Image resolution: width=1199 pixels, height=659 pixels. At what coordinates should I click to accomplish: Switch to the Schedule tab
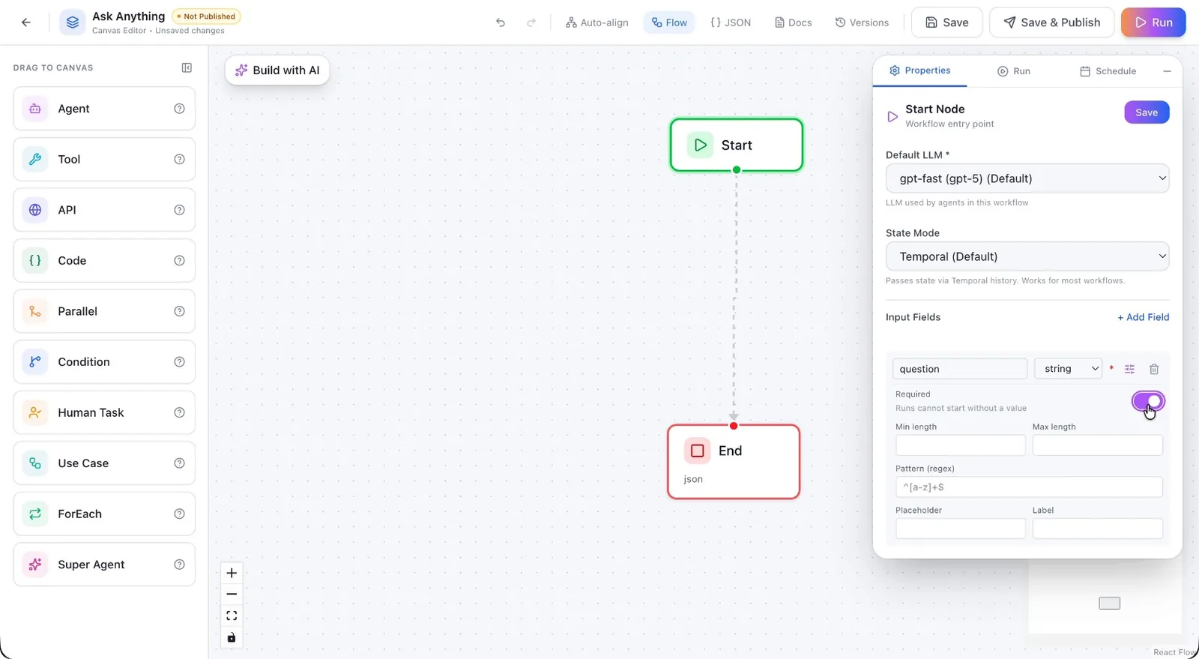1108,71
